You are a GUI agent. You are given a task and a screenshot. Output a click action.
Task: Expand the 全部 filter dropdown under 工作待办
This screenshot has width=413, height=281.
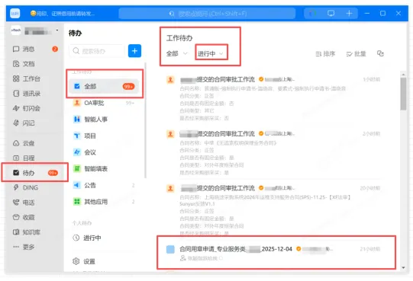(x=177, y=53)
